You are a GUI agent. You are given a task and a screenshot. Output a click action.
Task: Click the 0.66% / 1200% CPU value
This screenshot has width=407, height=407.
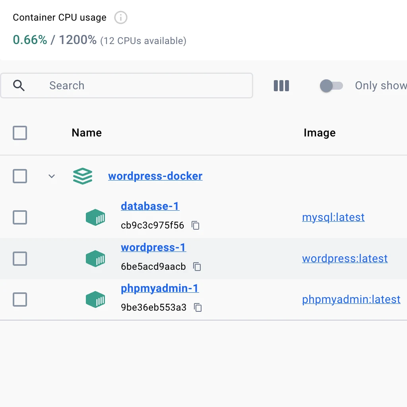(x=54, y=40)
